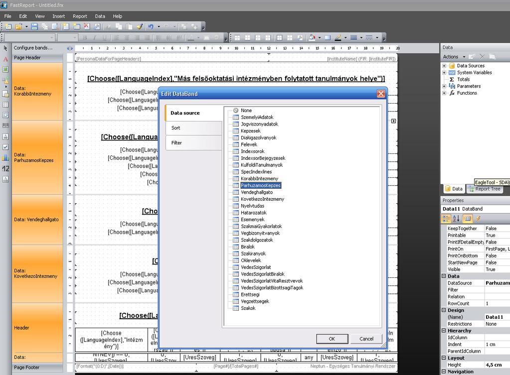Select Vendeghallgato in data source list

click(x=257, y=192)
